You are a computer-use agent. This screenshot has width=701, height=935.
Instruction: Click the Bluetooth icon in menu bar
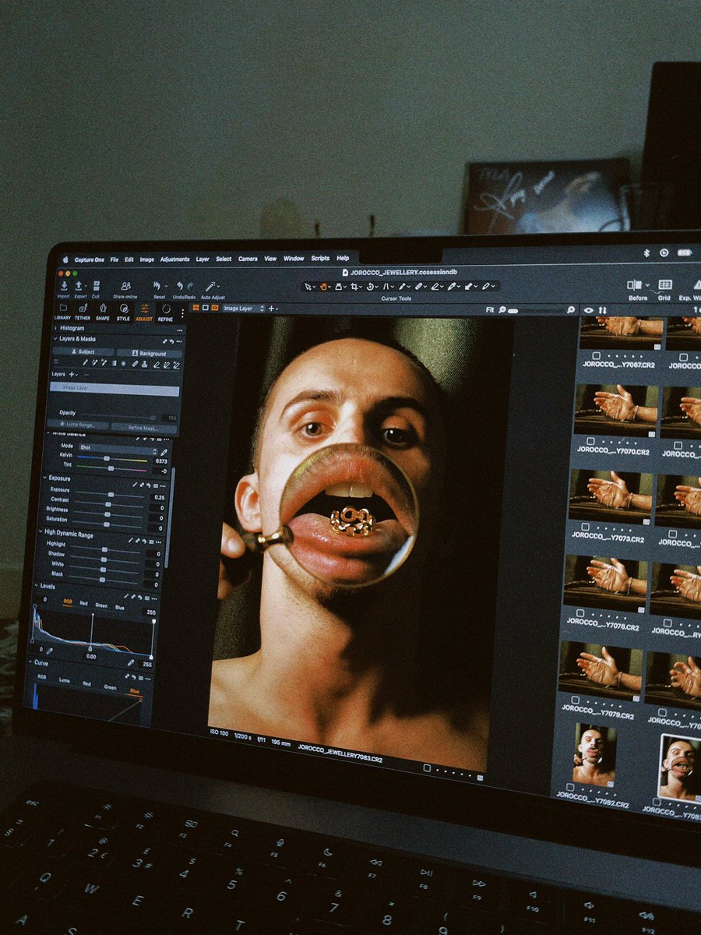pos(646,253)
